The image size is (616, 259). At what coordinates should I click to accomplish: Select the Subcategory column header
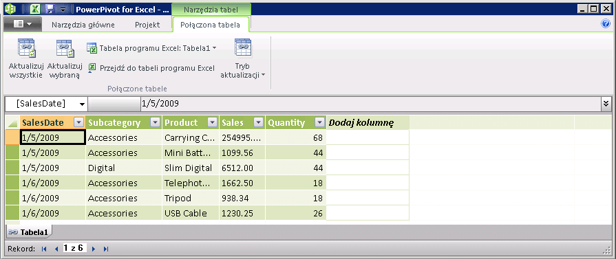click(x=124, y=122)
